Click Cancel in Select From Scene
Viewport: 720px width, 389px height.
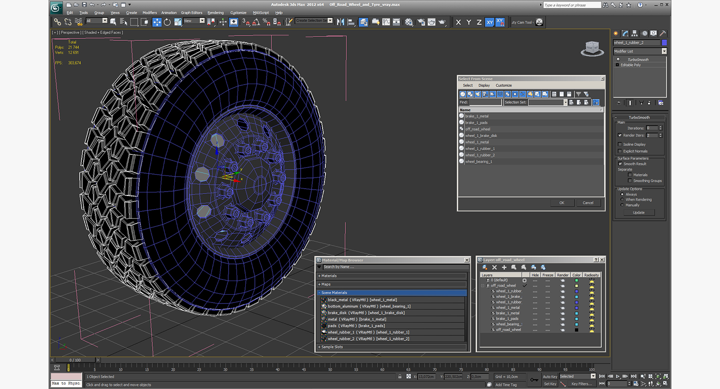tap(588, 203)
